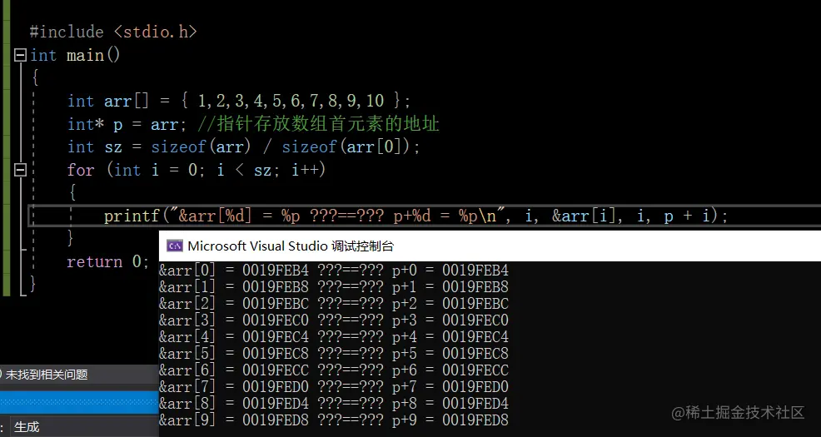Click the int sz sizeof line
The height and width of the screenshot is (437, 821).
click(x=243, y=147)
